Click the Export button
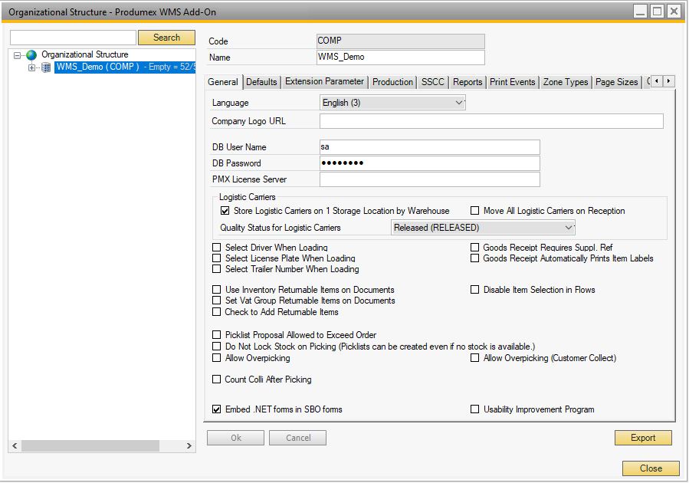 [643, 438]
